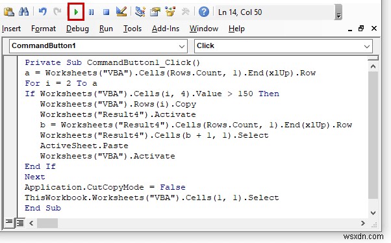The width and height of the screenshot is (391, 243).
Task: Open Visual Basic Help question mark icon
Action: [x=204, y=12]
